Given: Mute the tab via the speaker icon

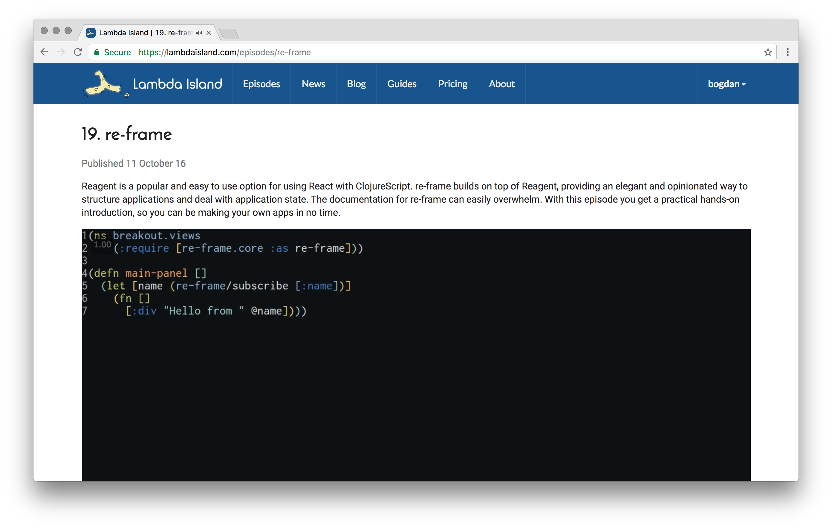Looking at the screenshot, I should click(x=199, y=33).
